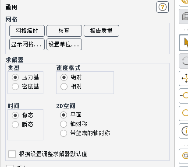Click the 报告质量 button
188x167 pixels.
click(101, 31)
